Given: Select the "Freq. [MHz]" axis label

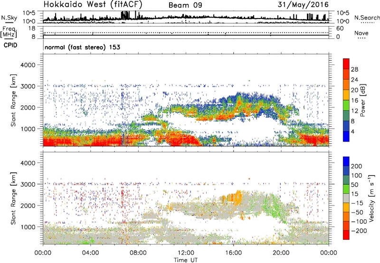Looking at the screenshot, I should (x=9, y=32).
